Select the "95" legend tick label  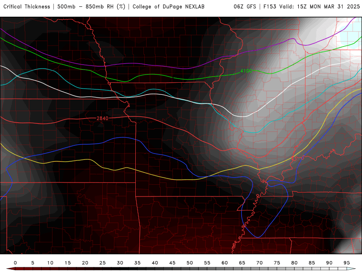click(x=347, y=263)
